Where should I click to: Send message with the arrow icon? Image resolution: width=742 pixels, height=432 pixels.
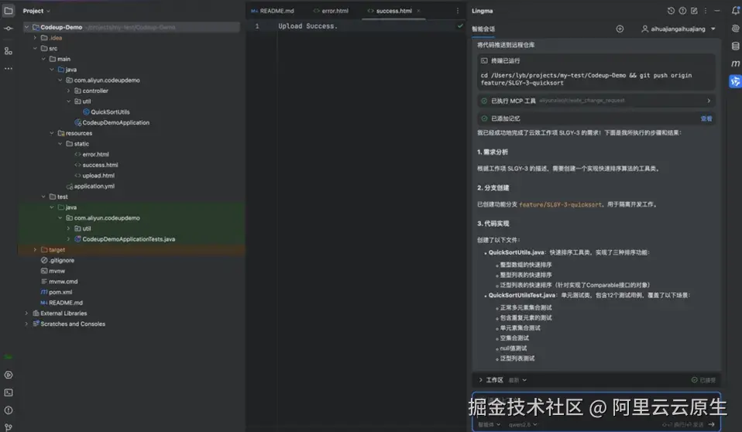[x=711, y=424]
